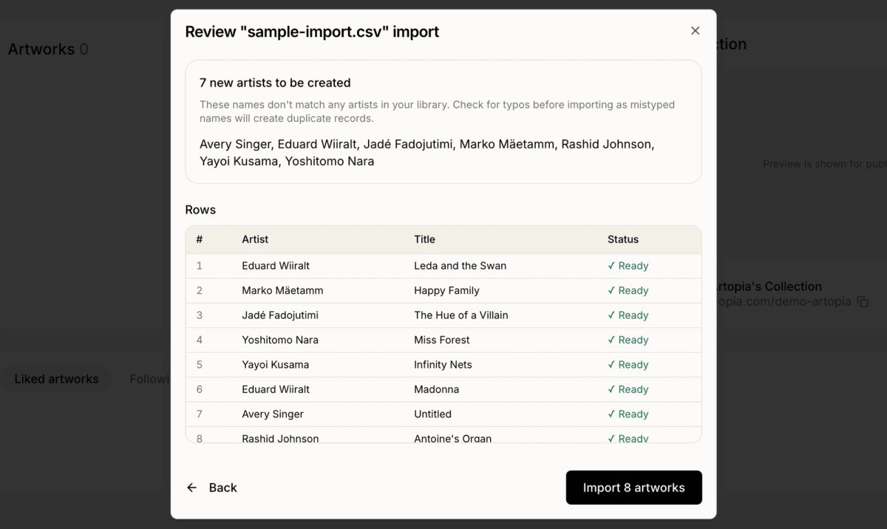
Task: Select Eduard Wiiralt in Madonna row
Action: pos(276,389)
